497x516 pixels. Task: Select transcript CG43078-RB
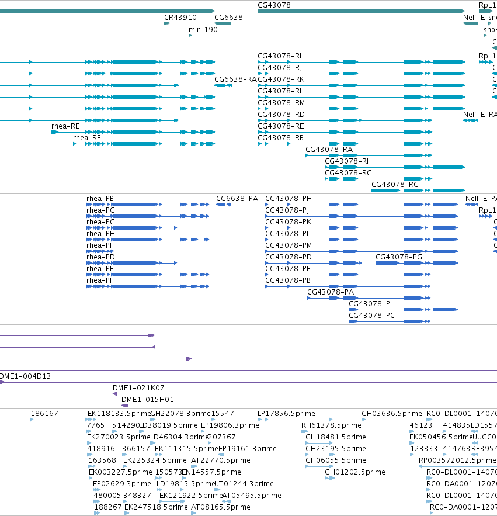(280, 137)
